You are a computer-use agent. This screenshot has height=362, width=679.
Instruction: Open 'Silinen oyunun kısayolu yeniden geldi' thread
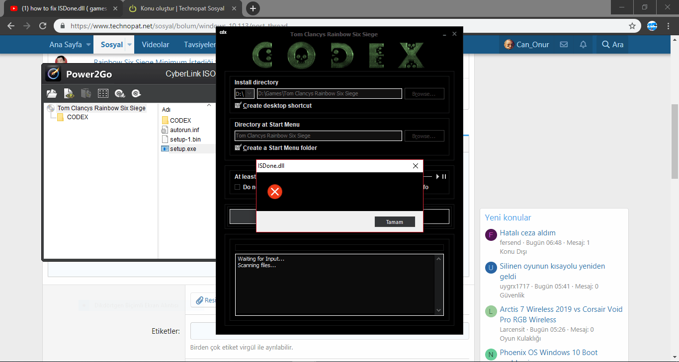coord(553,271)
